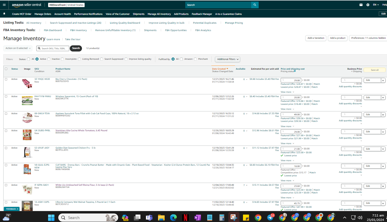
Task: Click the Add a product button
Action: click(x=338, y=38)
